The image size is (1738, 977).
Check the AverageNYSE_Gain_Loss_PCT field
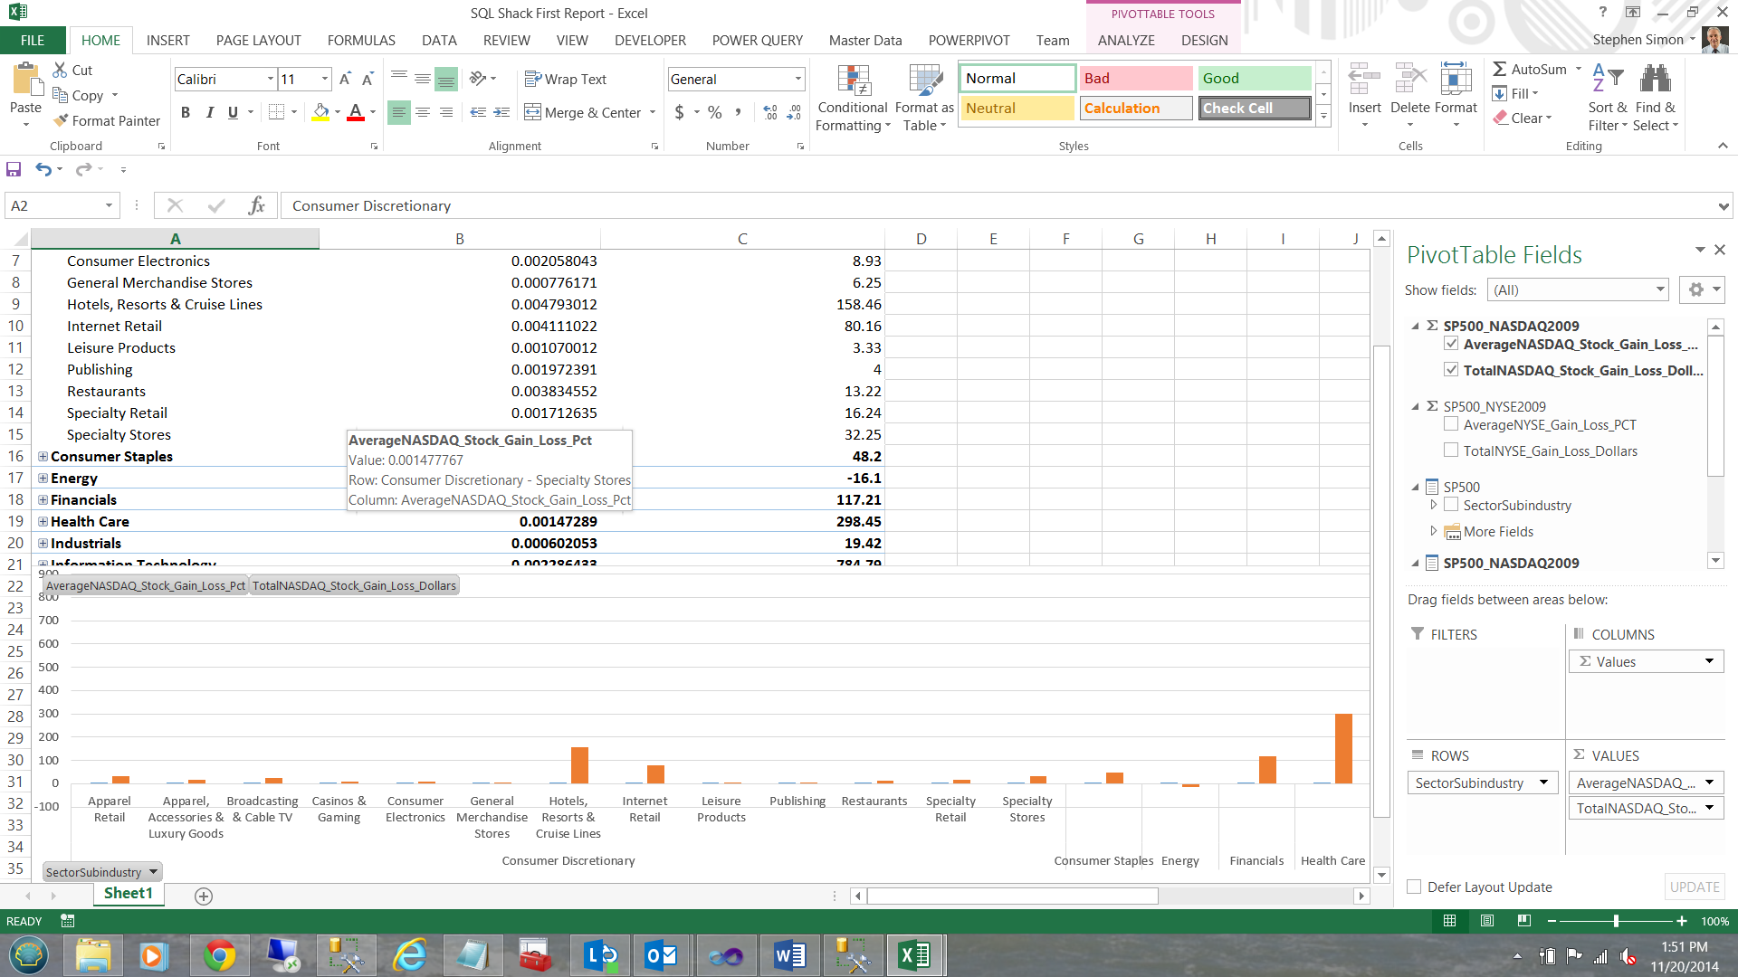click(x=1451, y=424)
